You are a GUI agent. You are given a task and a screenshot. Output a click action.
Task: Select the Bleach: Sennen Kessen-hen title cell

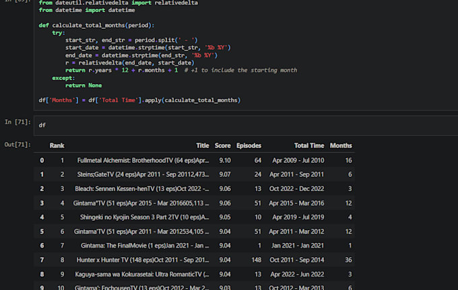tap(142, 189)
